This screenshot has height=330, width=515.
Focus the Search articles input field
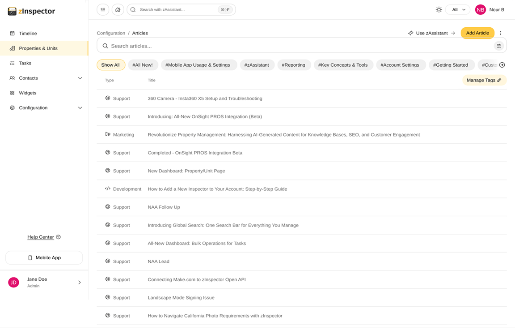click(301, 46)
